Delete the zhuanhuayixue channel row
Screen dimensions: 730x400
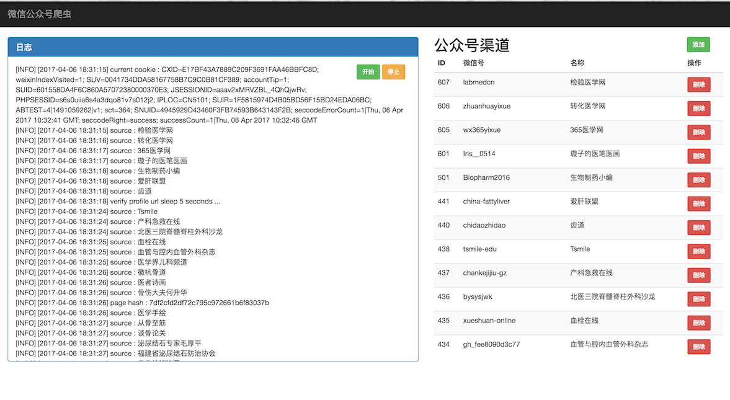tap(699, 109)
